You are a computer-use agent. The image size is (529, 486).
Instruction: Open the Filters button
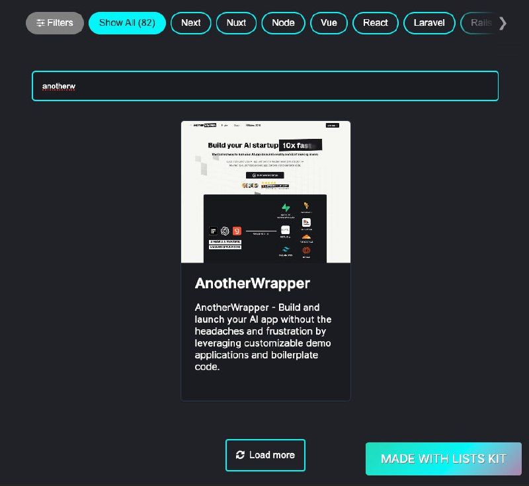pos(55,23)
